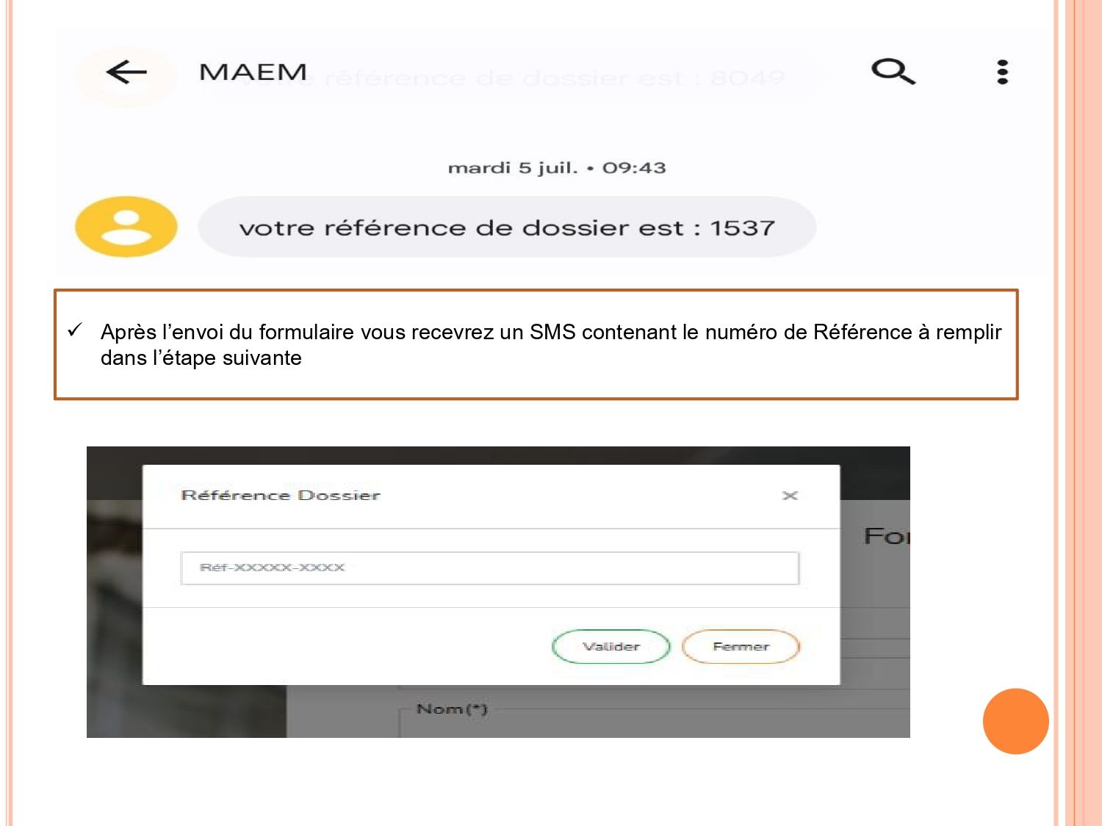This screenshot has height=826, width=1102.
Task: Click the checkmark bullet before the instruction
Action: pyautogui.click(x=75, y=331)
